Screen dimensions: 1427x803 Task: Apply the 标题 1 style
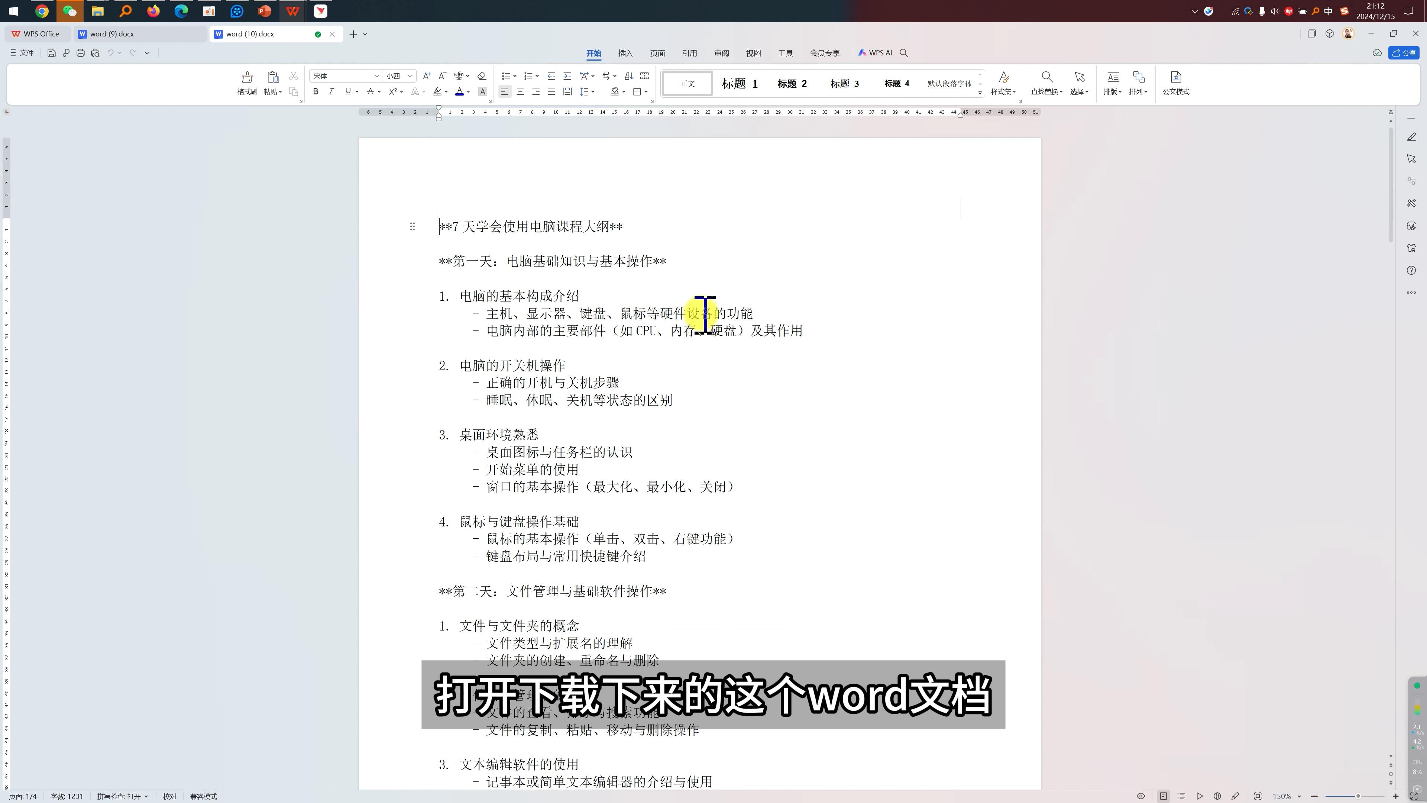[739, 84]
